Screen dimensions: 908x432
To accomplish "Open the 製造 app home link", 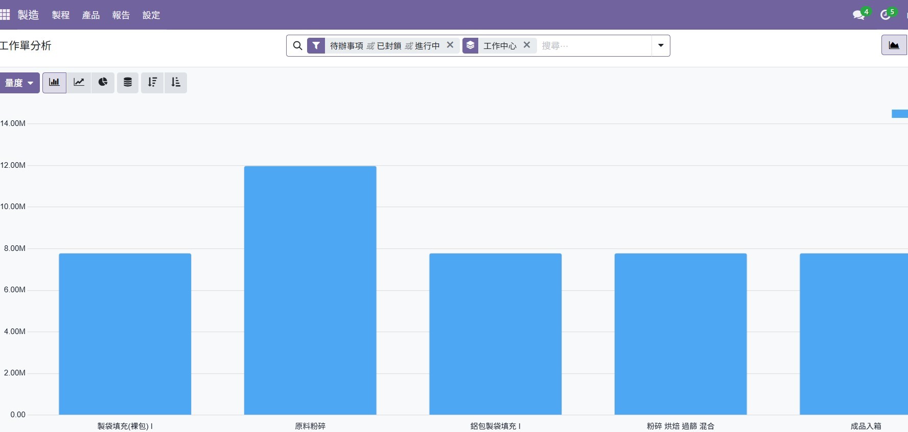I will point(28,15).
